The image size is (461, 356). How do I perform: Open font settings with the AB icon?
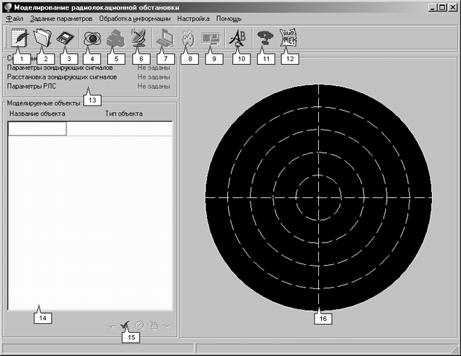237,37
